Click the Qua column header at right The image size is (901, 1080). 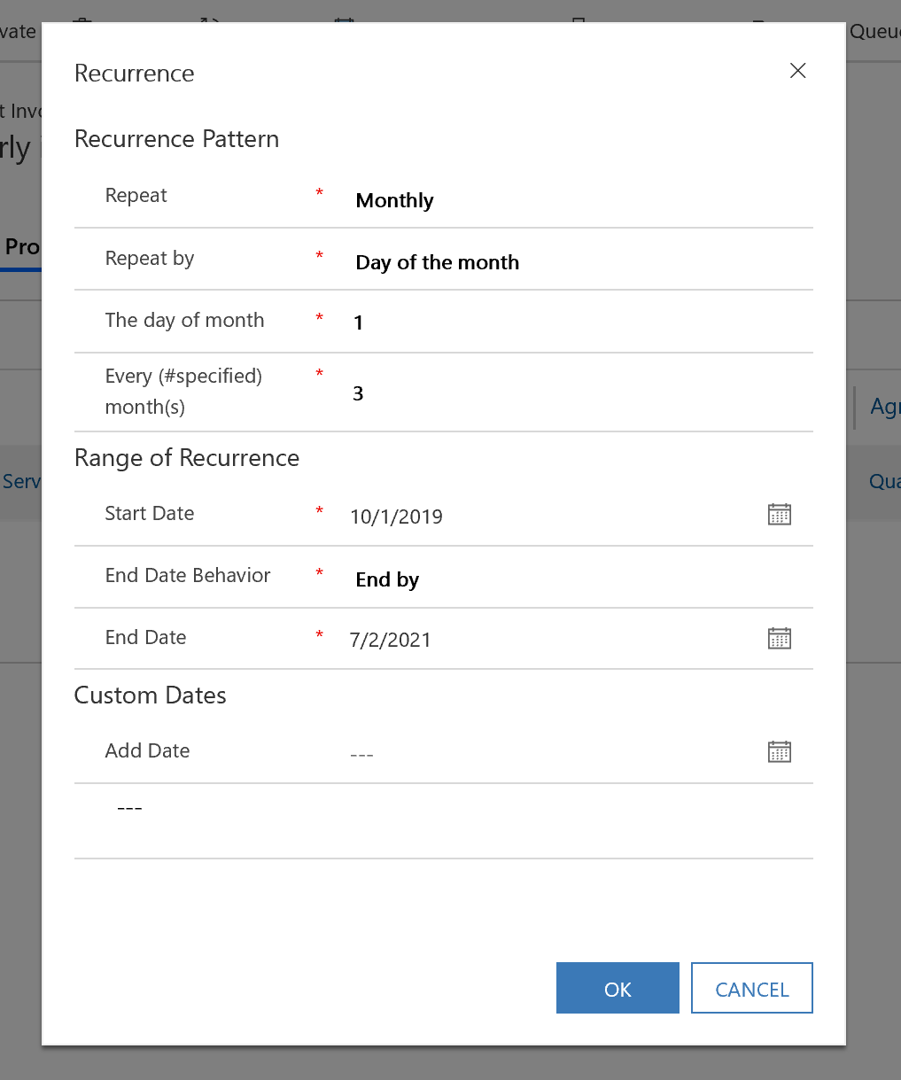click(x=884, y=481)
